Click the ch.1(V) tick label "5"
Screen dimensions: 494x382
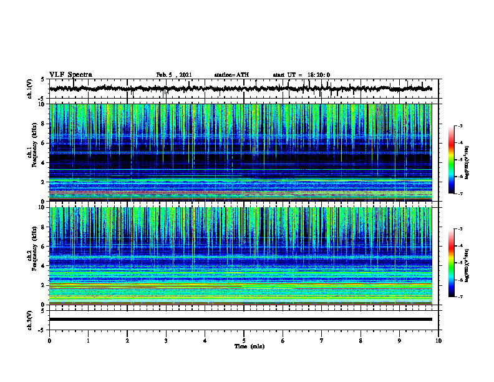point(43,80)
